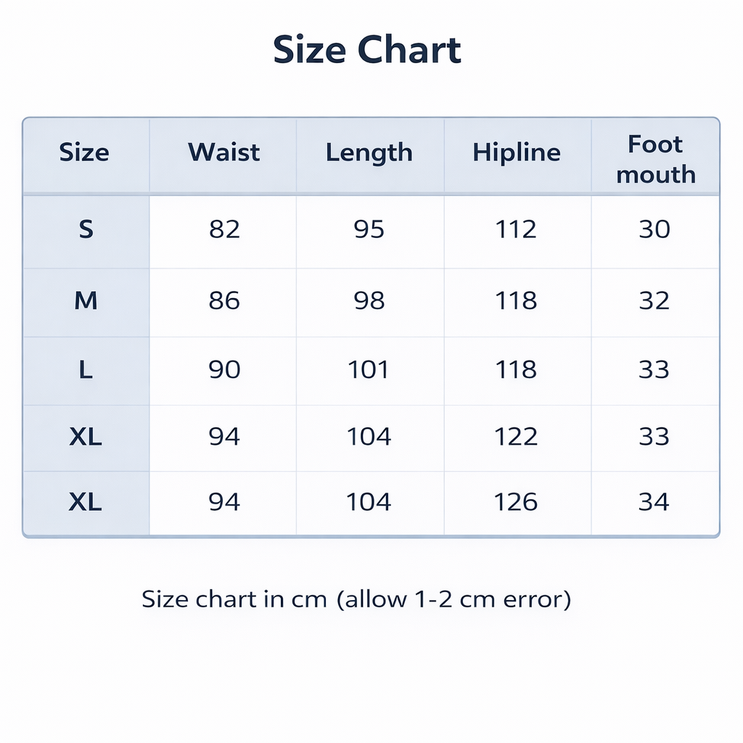This screenshot has width=743, height=743.
Task: Select the hipline value 126
Action: (x=516, y=502)
